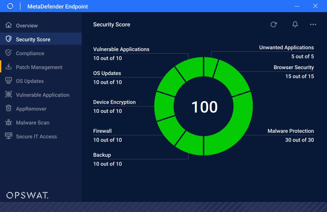Screen dimensions: 327x212
Task: Close the MetaDefender Endpoint window
Action: tap(315, 6)
